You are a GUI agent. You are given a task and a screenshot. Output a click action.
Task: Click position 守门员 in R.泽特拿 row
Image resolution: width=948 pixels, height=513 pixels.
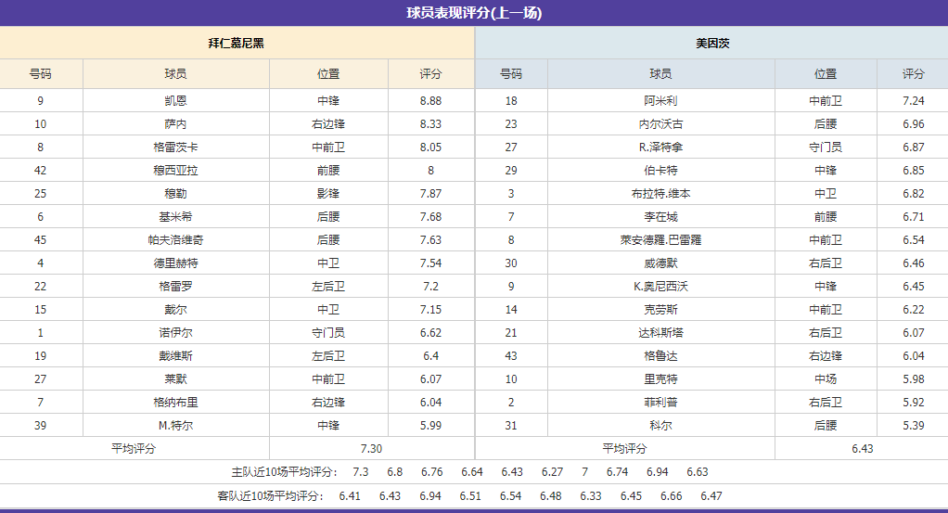pos(826,147)
